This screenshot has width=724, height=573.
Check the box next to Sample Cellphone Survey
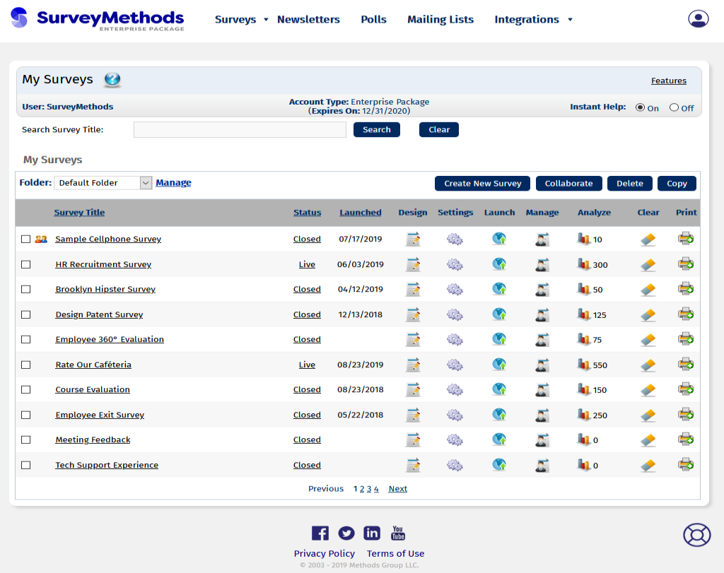tap(26, 239)
